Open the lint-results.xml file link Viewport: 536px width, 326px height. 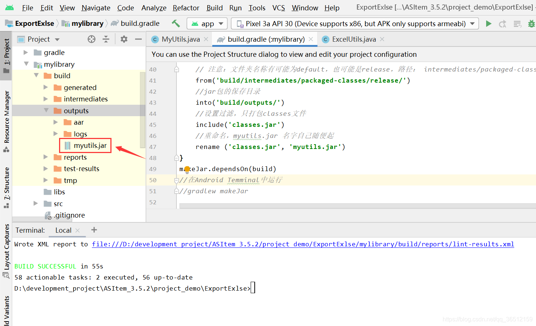[x=303, y=244]
